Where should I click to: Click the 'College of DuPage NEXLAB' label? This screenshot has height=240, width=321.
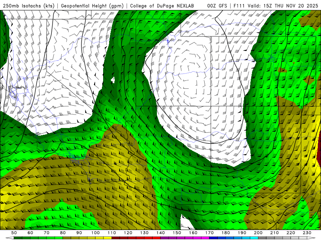pyautogui.click(x=162, y=6)
